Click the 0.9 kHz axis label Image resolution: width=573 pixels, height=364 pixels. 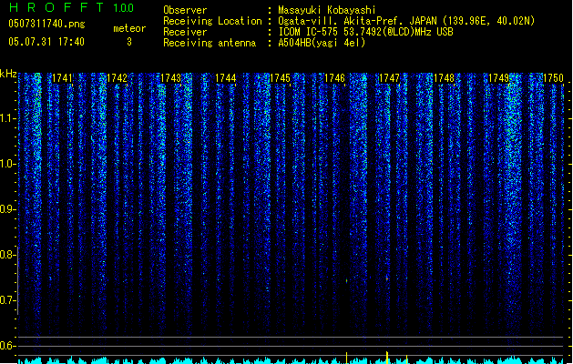point(7,209)
